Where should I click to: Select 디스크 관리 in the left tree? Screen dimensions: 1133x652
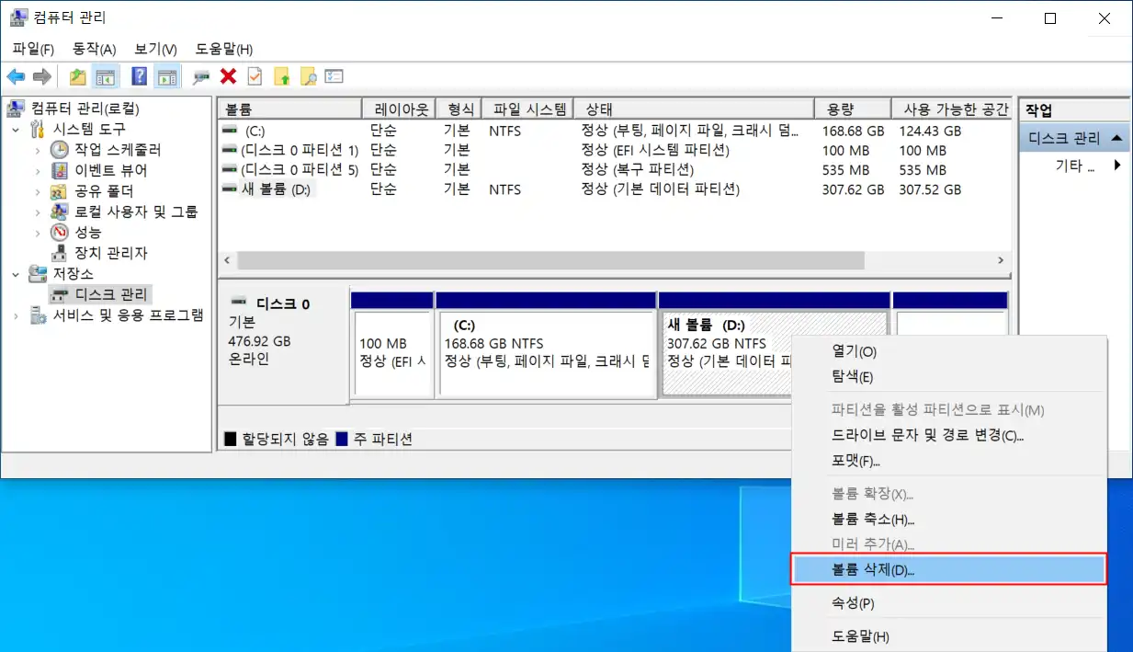click(110, 294)
